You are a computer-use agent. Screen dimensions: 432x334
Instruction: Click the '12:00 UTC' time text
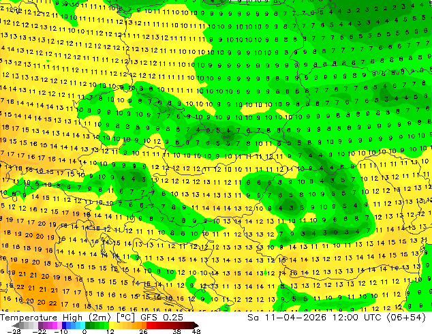pos(357,318)
